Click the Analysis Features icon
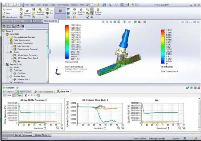 [41, 13]
